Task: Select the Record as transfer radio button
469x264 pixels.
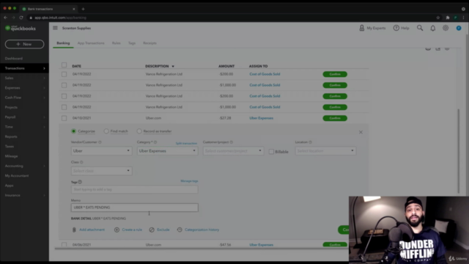Action: [x=139, y=131]
